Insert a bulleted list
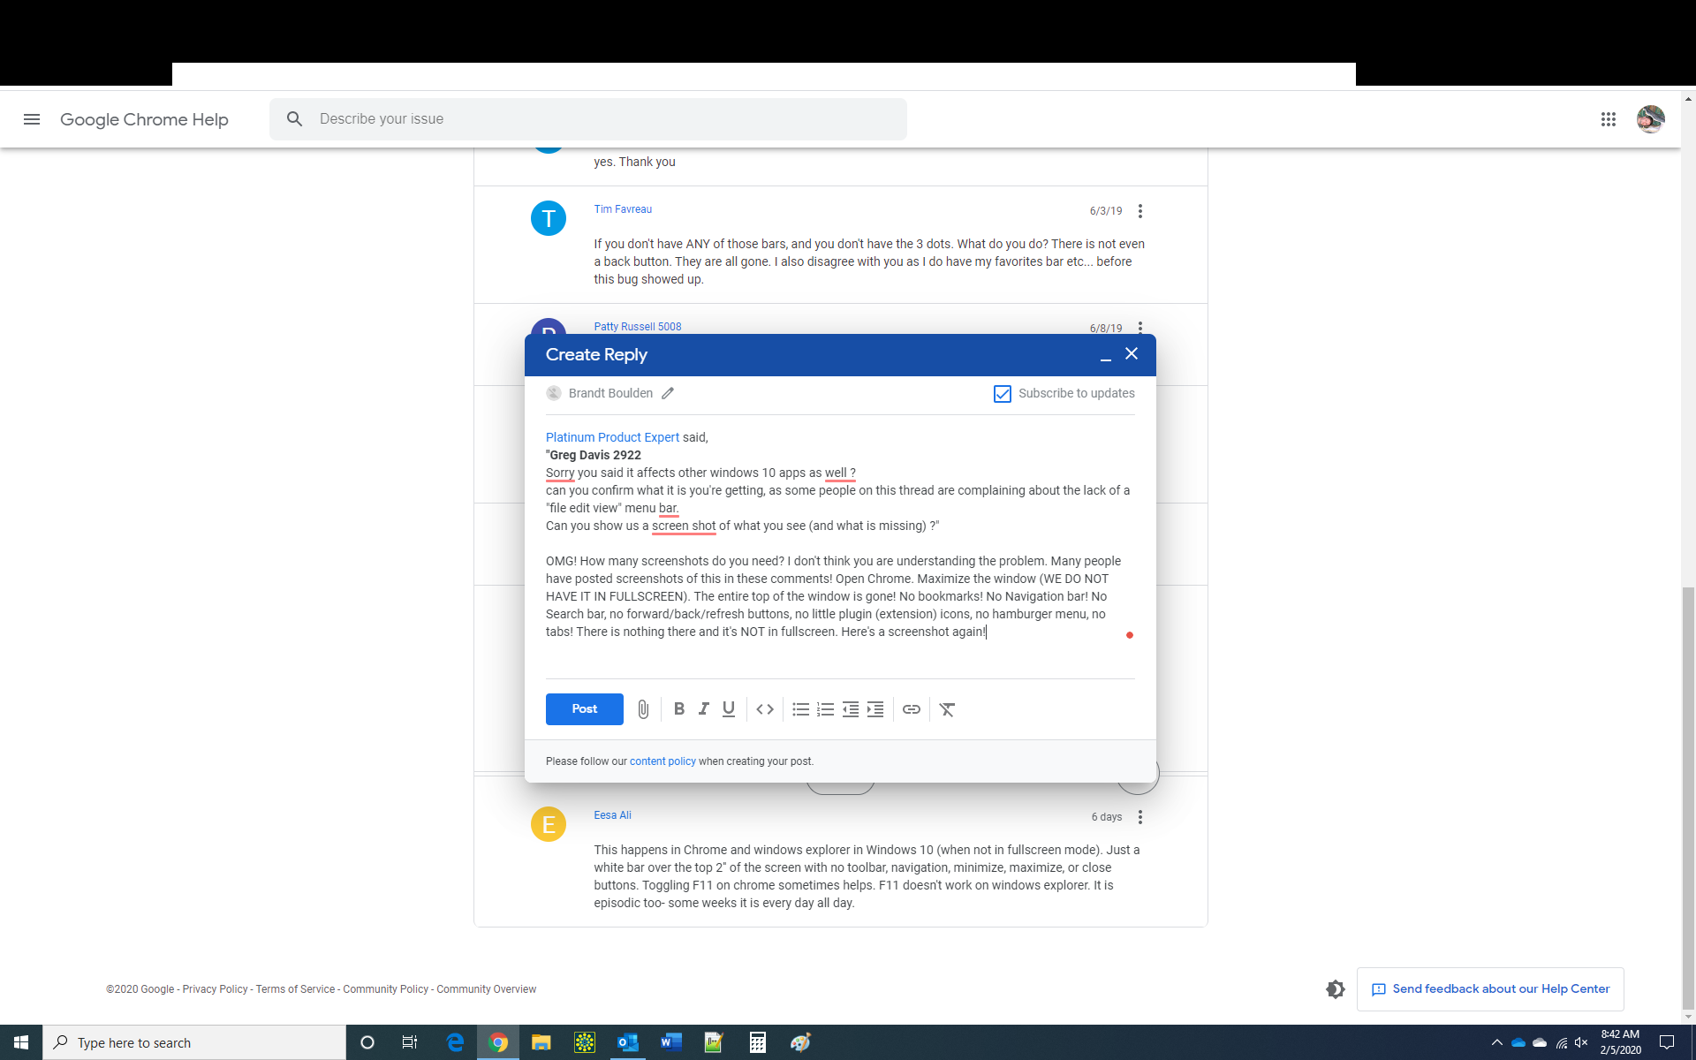 800,709
